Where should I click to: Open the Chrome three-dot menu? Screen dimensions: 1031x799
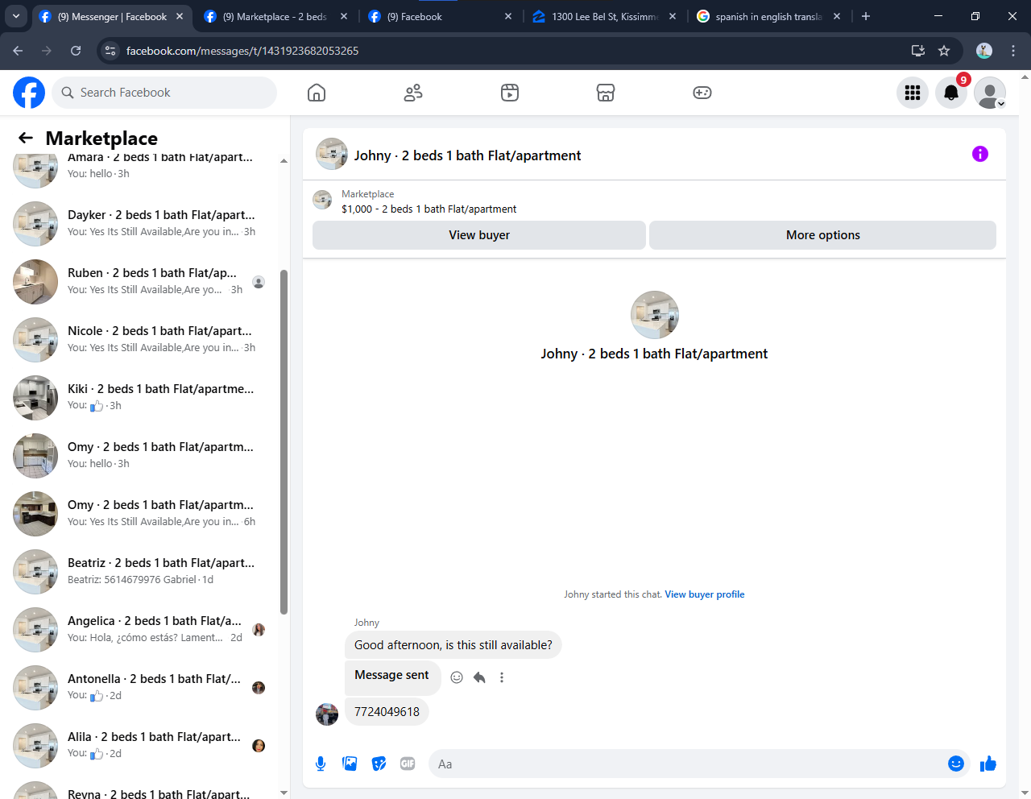pyautogui.click(x=1013, y=51)
